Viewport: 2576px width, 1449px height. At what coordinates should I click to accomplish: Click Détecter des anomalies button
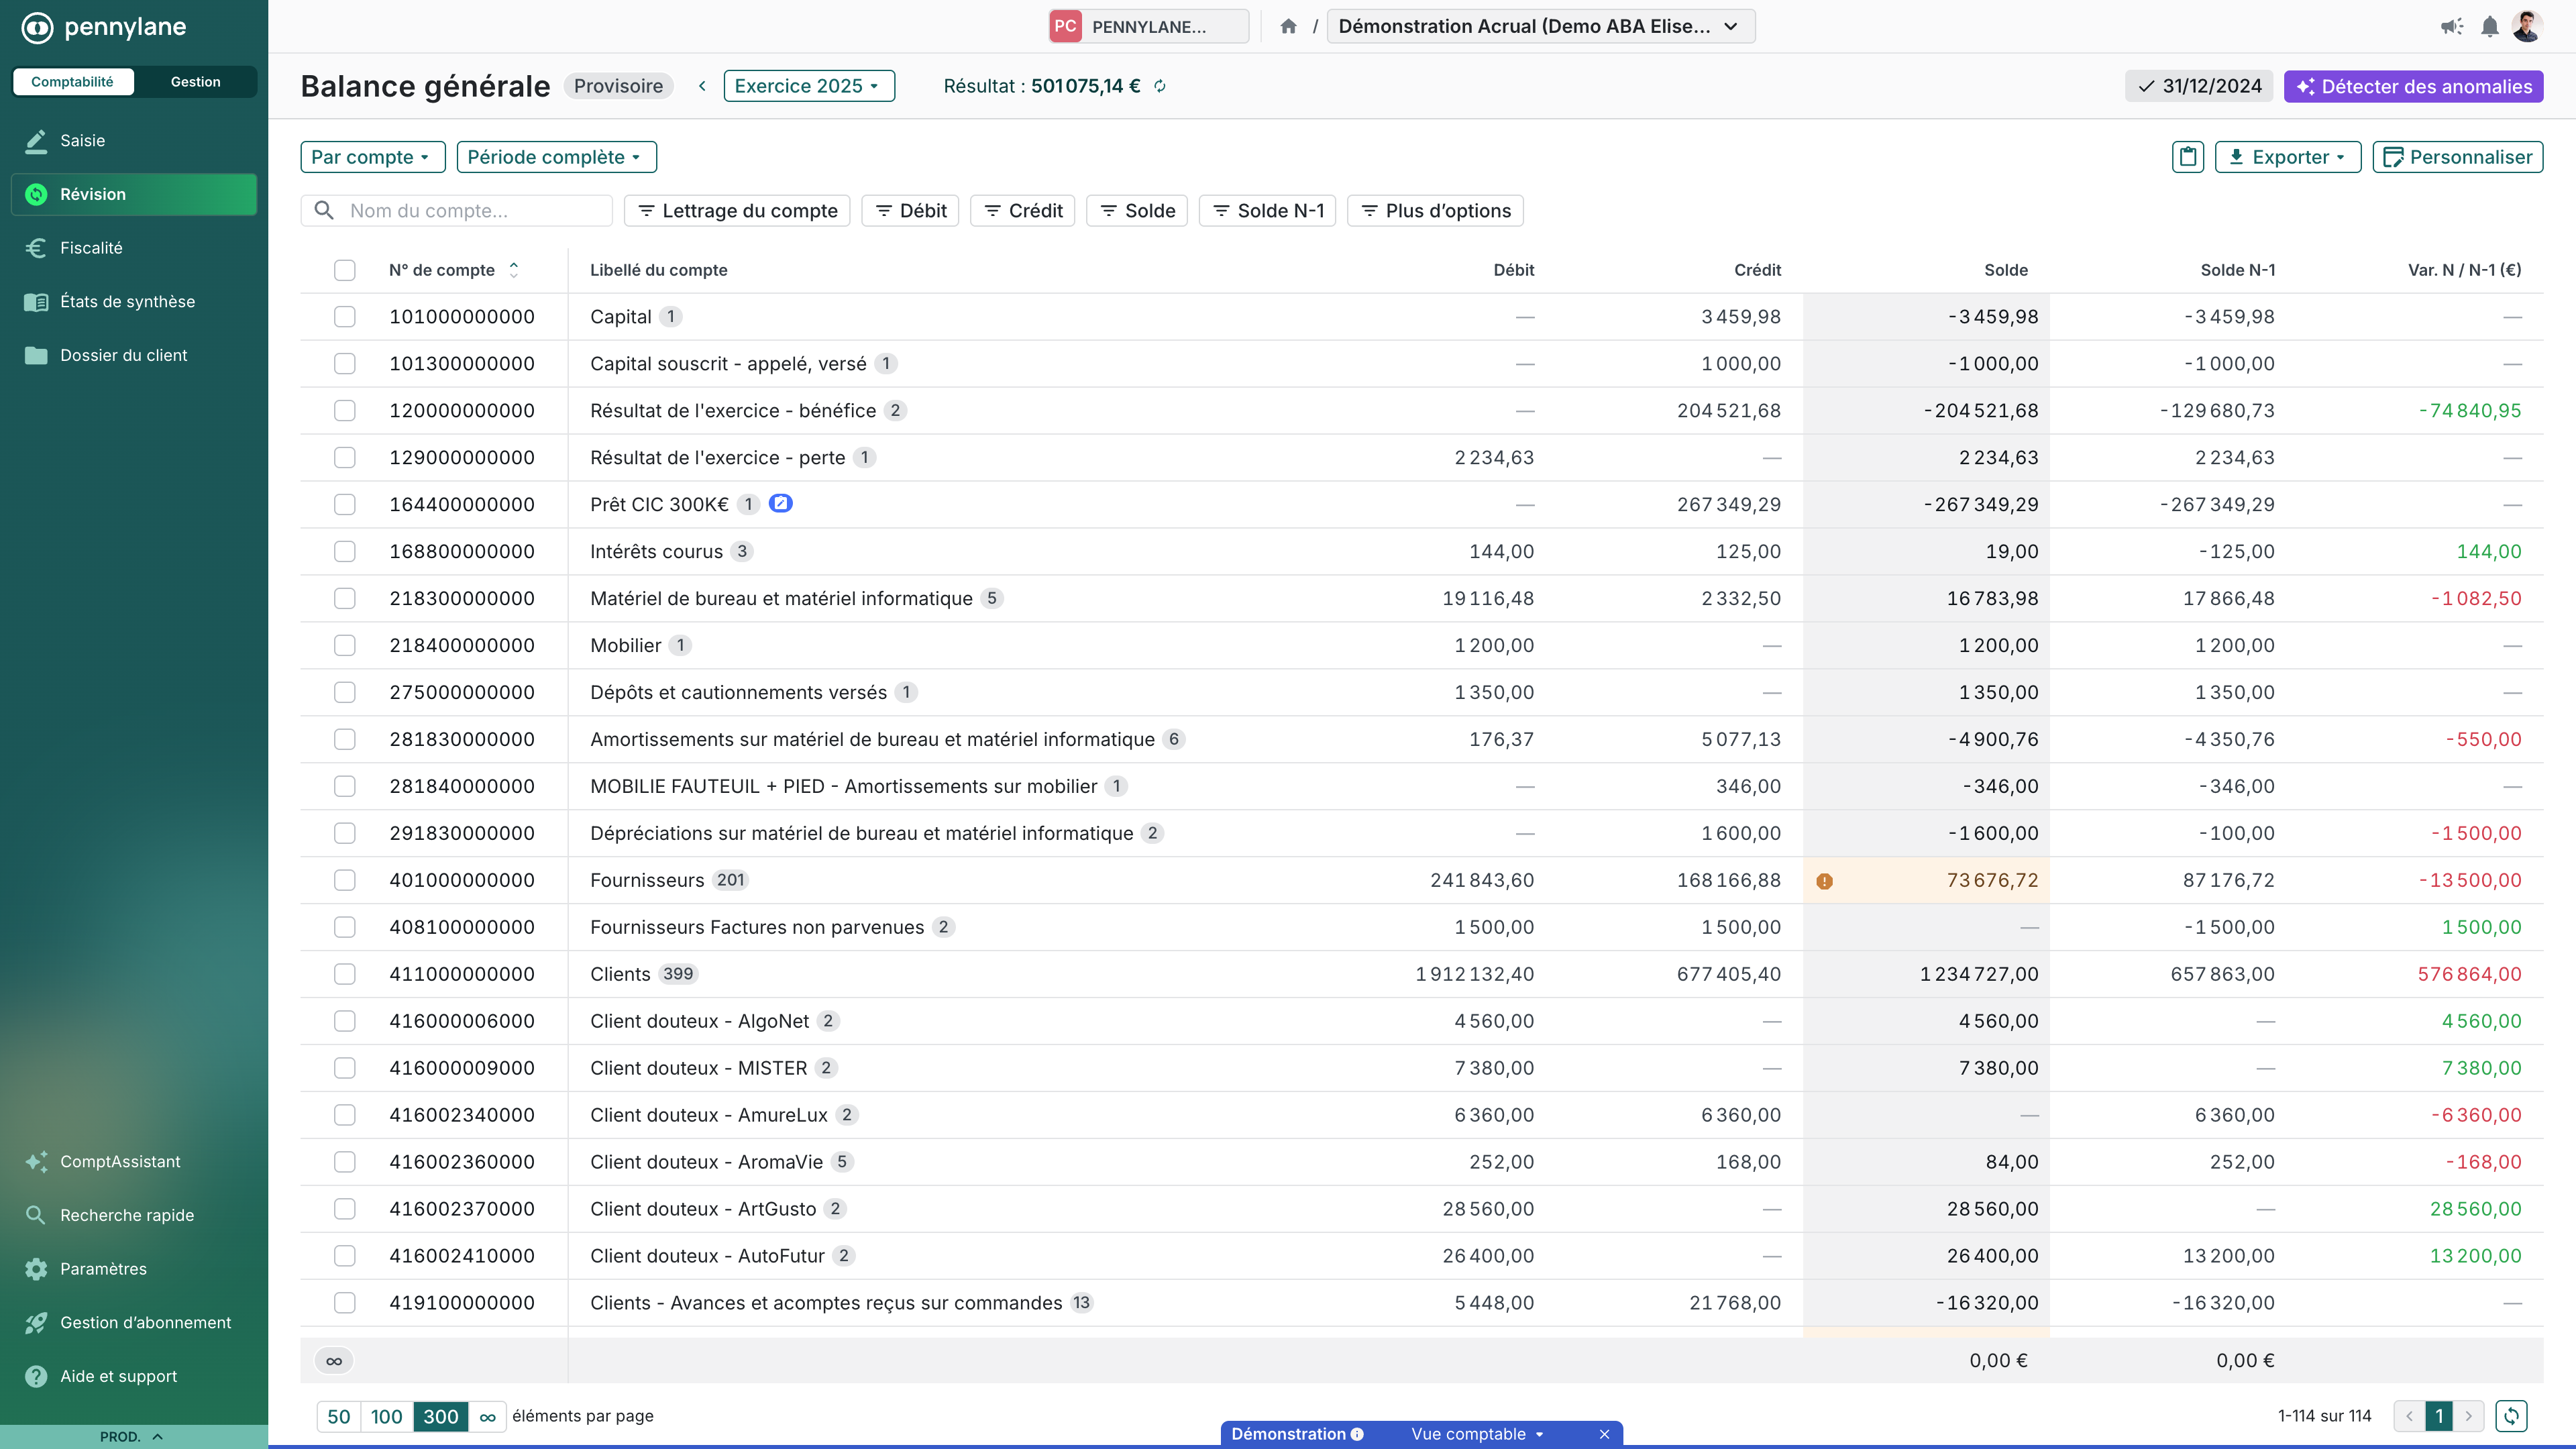pyautogui.click(x=2413, y=86)
